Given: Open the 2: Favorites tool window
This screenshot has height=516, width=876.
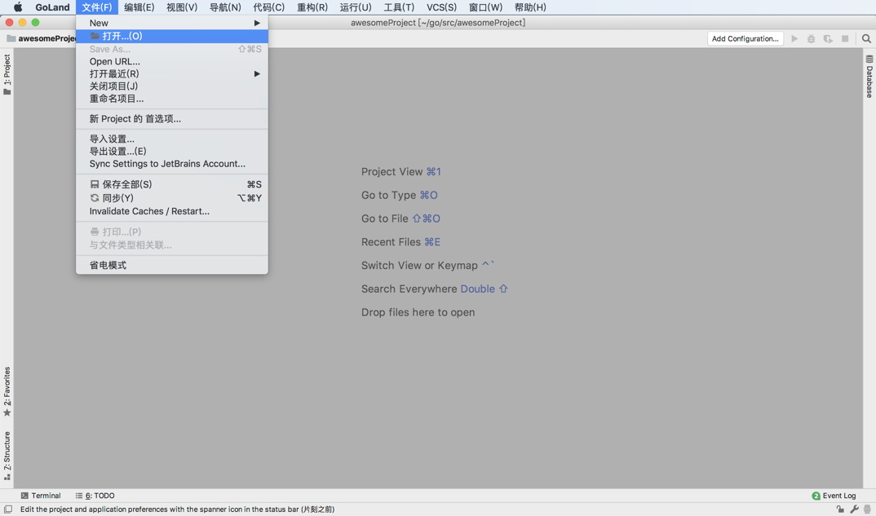Looking at the screenshot, I should pyautogui.click(x=7, y=391).
